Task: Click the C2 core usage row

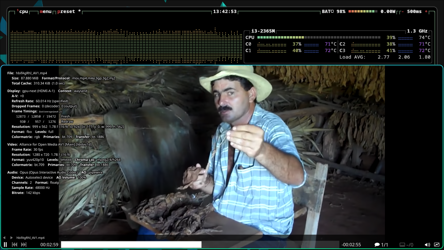Action: [x=385, y=44]
